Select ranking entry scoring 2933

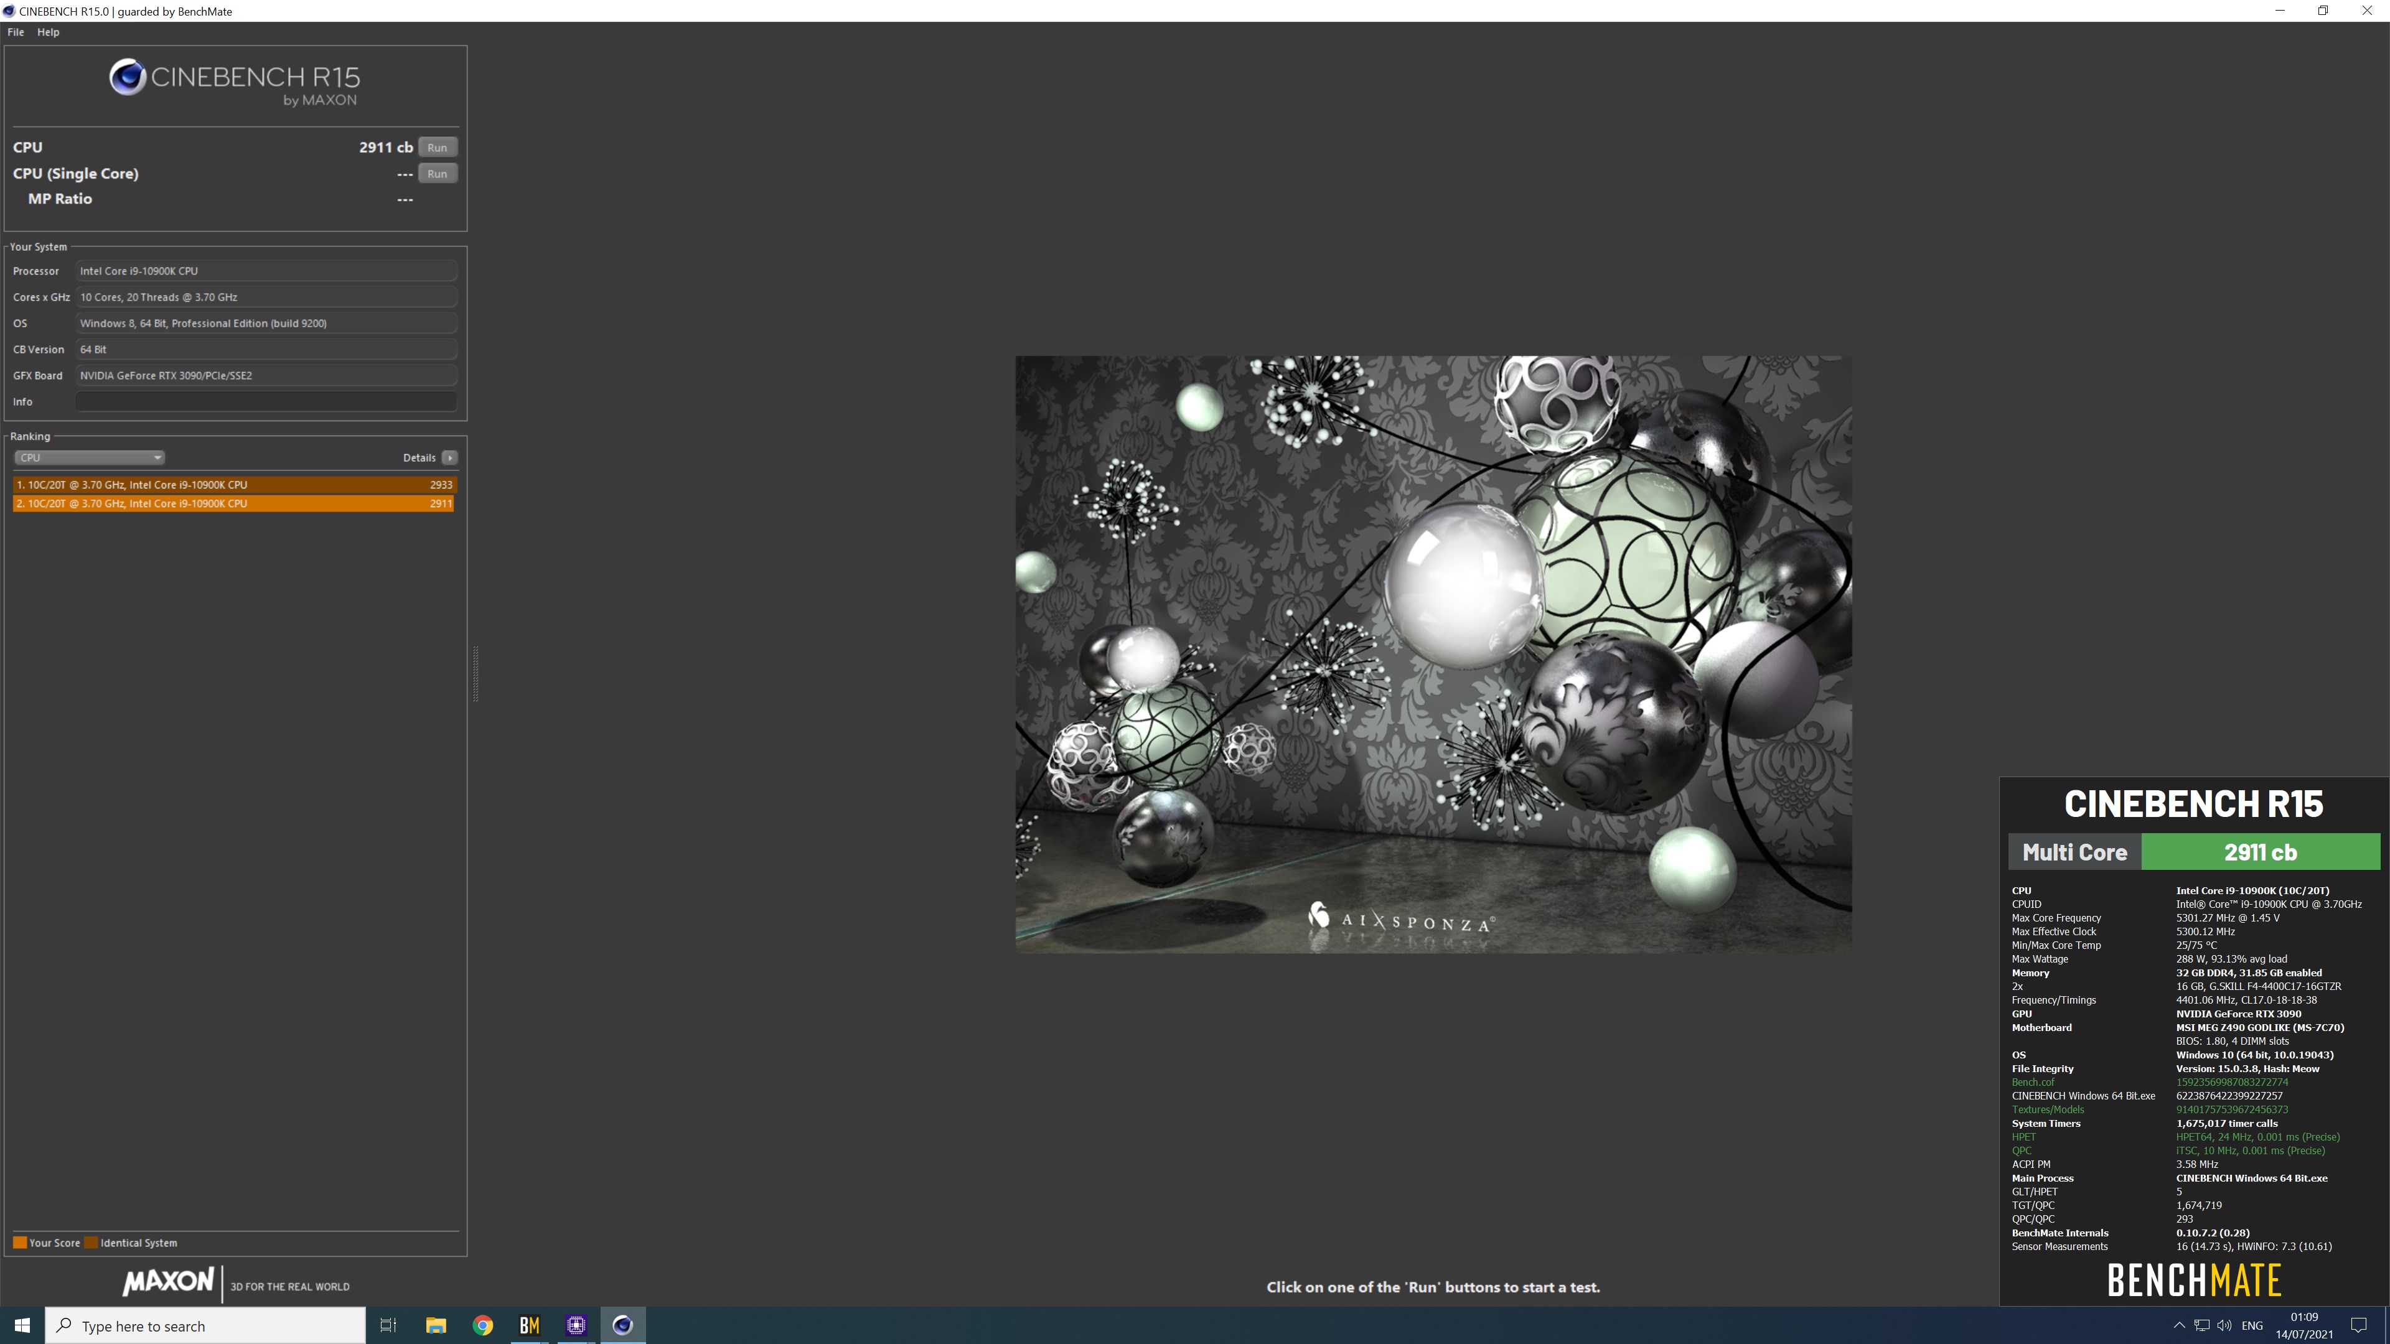point(234,484)
